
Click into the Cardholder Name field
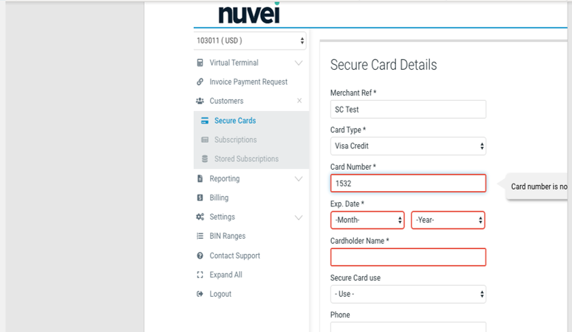tap(408, 257)
